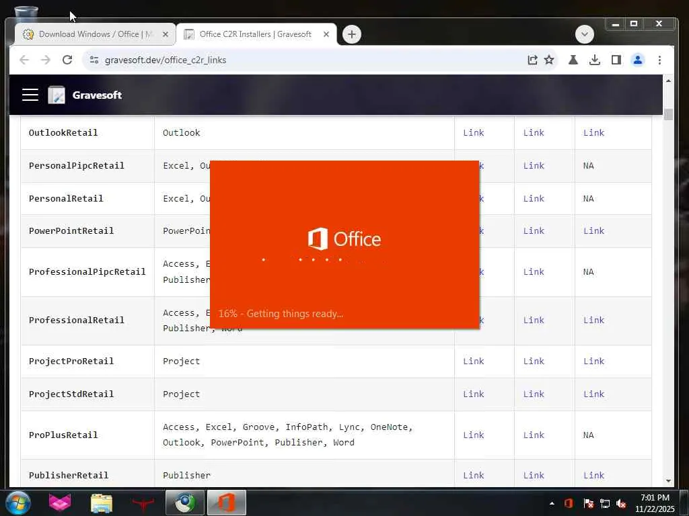Open third Link in PowerPointRetail row
The height and width of the screenshot is (516, 689).
pos(593,230)
